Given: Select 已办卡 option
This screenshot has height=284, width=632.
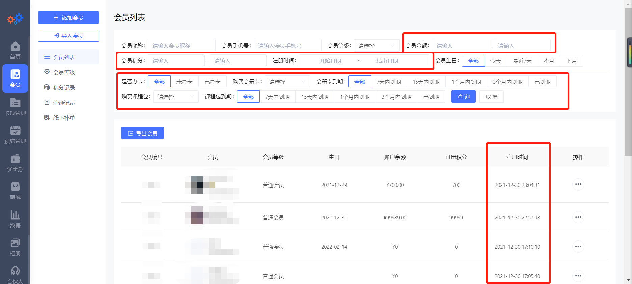Looking at the screenshot, I should (213, 82).
